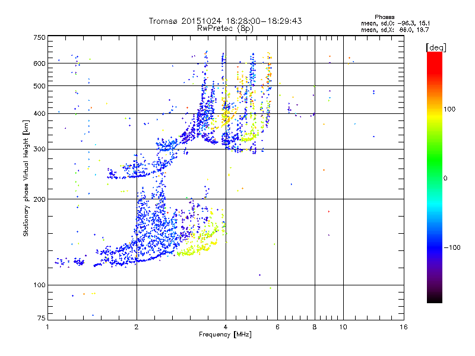Click the 'Frequency [MHz]' x-axis label

(x=225, y=335)
